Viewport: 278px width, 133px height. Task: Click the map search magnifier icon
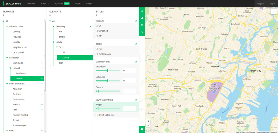(x=274, y=11)
